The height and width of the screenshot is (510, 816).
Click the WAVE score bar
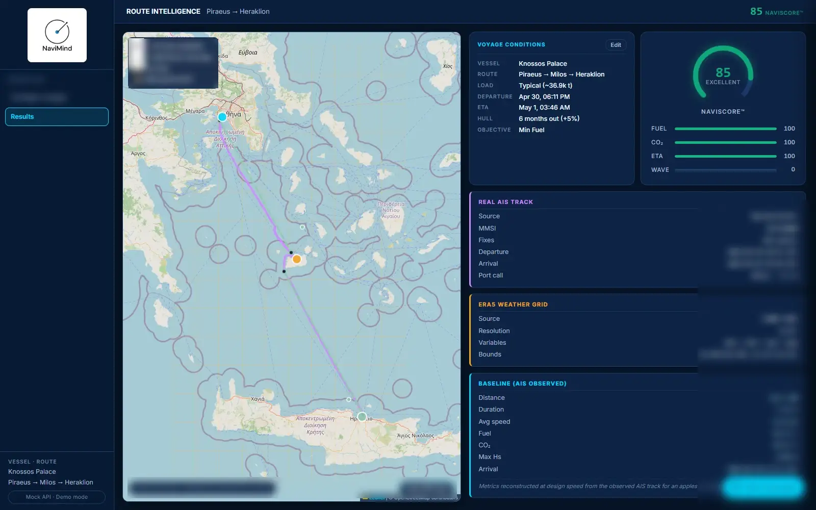(x=725, y=170)
